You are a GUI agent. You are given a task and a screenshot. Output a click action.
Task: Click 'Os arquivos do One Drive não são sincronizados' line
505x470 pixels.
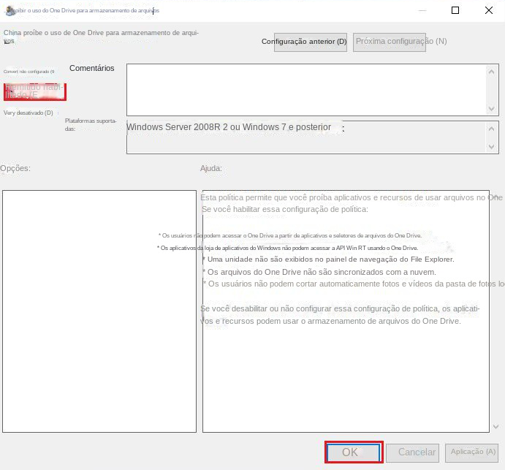[319, 272]
